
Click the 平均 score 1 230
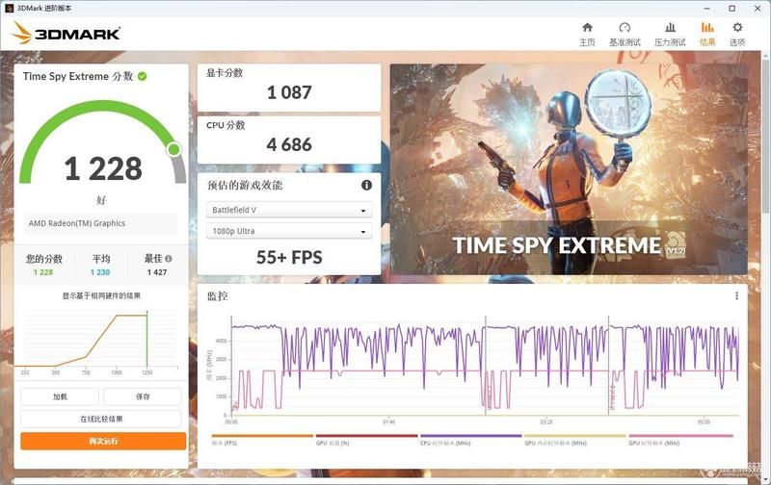click(x=100, y=272)
